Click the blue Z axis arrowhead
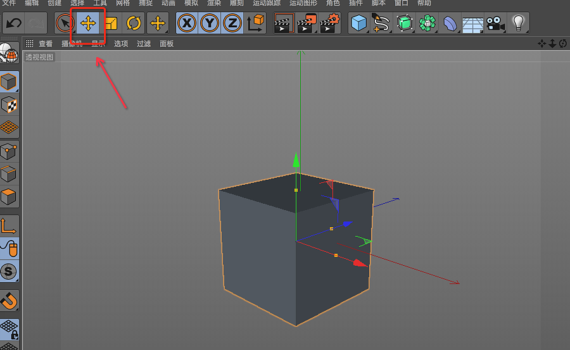This screenshot has width=570, height=350. (348, 224)
